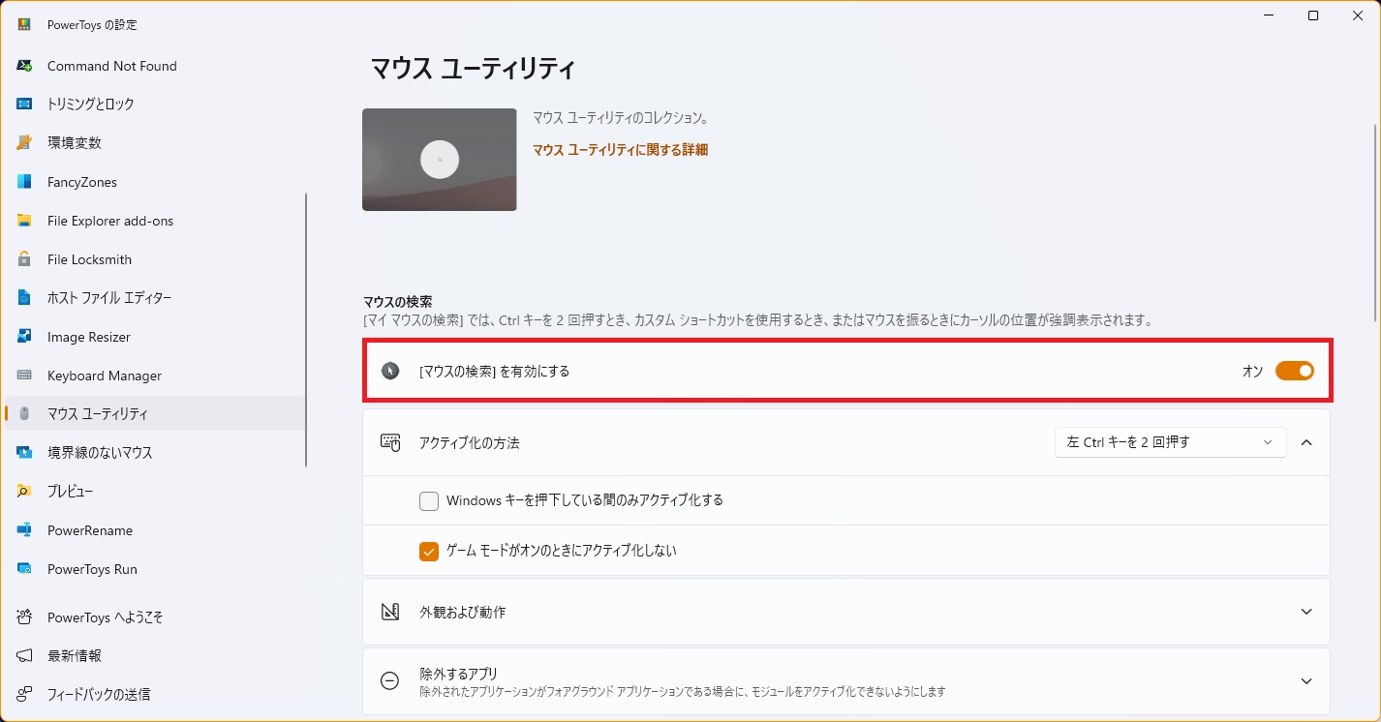Click the 環境変数 icon in sidebar

24,143
